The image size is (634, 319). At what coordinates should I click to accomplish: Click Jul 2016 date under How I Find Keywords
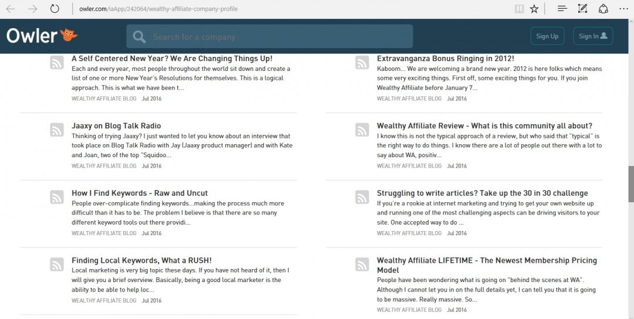pos(151,233)
